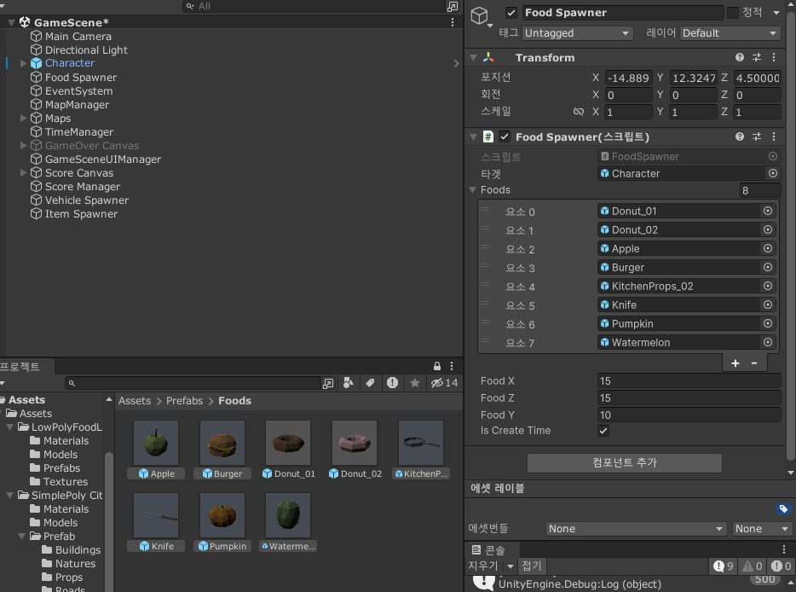Add a Foods list element with plus button

click(x=735, y=363)
